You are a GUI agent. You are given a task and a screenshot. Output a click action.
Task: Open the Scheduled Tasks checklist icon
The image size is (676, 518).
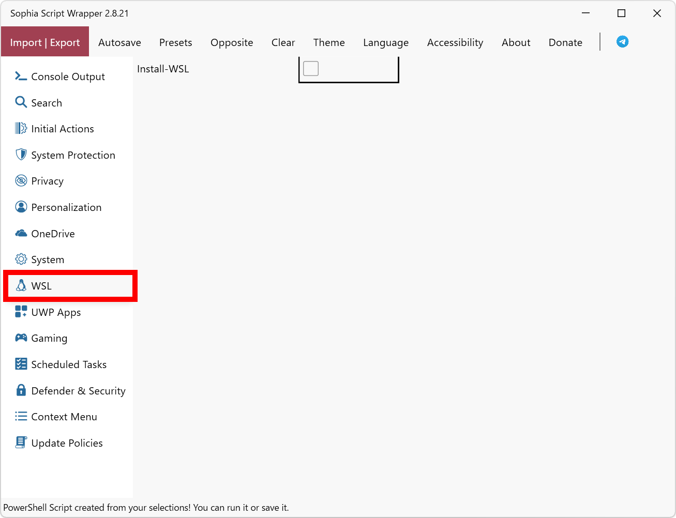pos(21,364)
